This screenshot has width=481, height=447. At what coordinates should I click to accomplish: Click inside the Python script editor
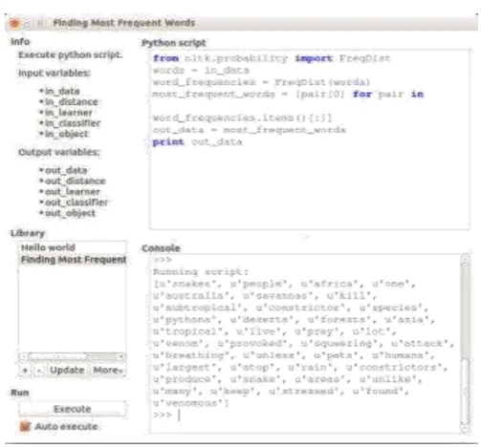click(309, 139)
